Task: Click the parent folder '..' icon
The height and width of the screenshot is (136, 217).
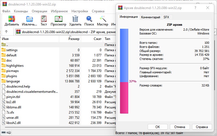Action: (x=4, y=45)
